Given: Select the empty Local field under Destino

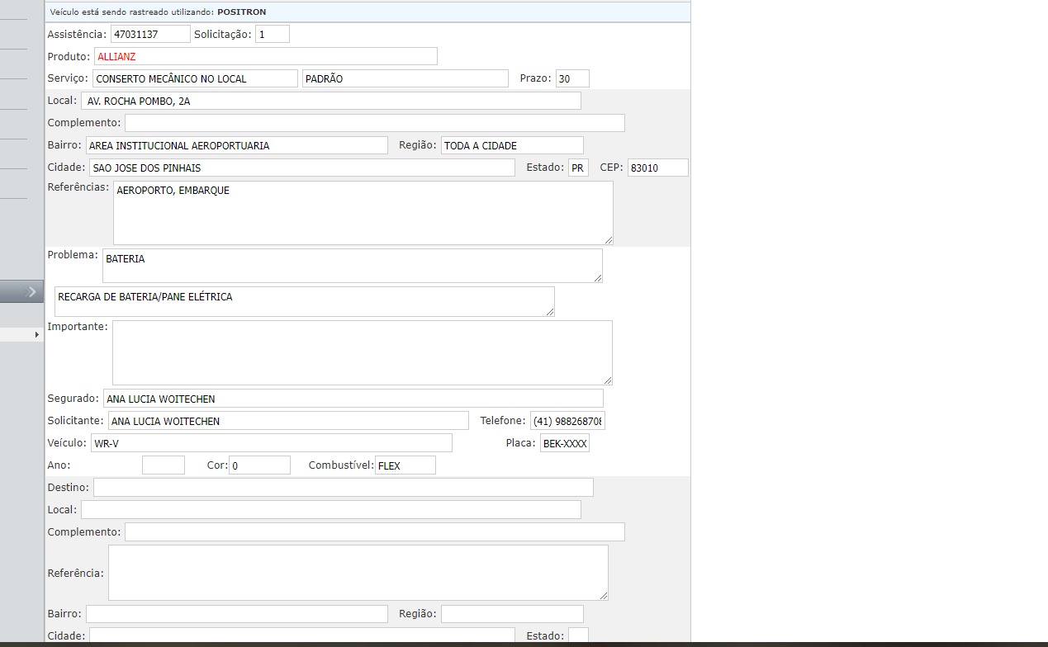Looking at the screenshot, I should point(330,509).
